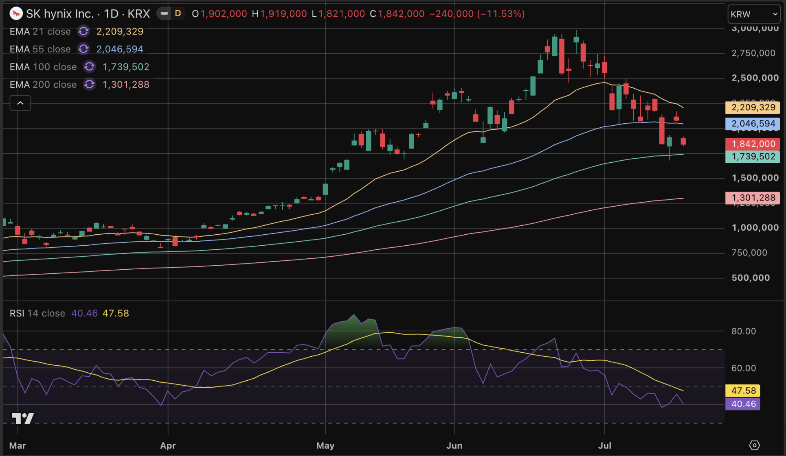Screen dimensions: 786x456
Task: Click the high price H1,919,000 text
Action: click(x=279, y=14)
